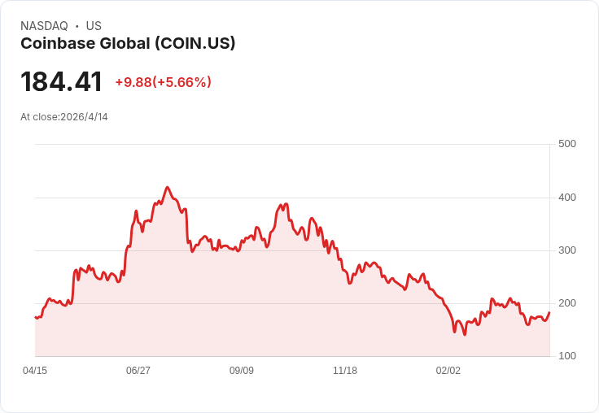
Task: Click the highest peak of the price line
Action: [167, 187]
